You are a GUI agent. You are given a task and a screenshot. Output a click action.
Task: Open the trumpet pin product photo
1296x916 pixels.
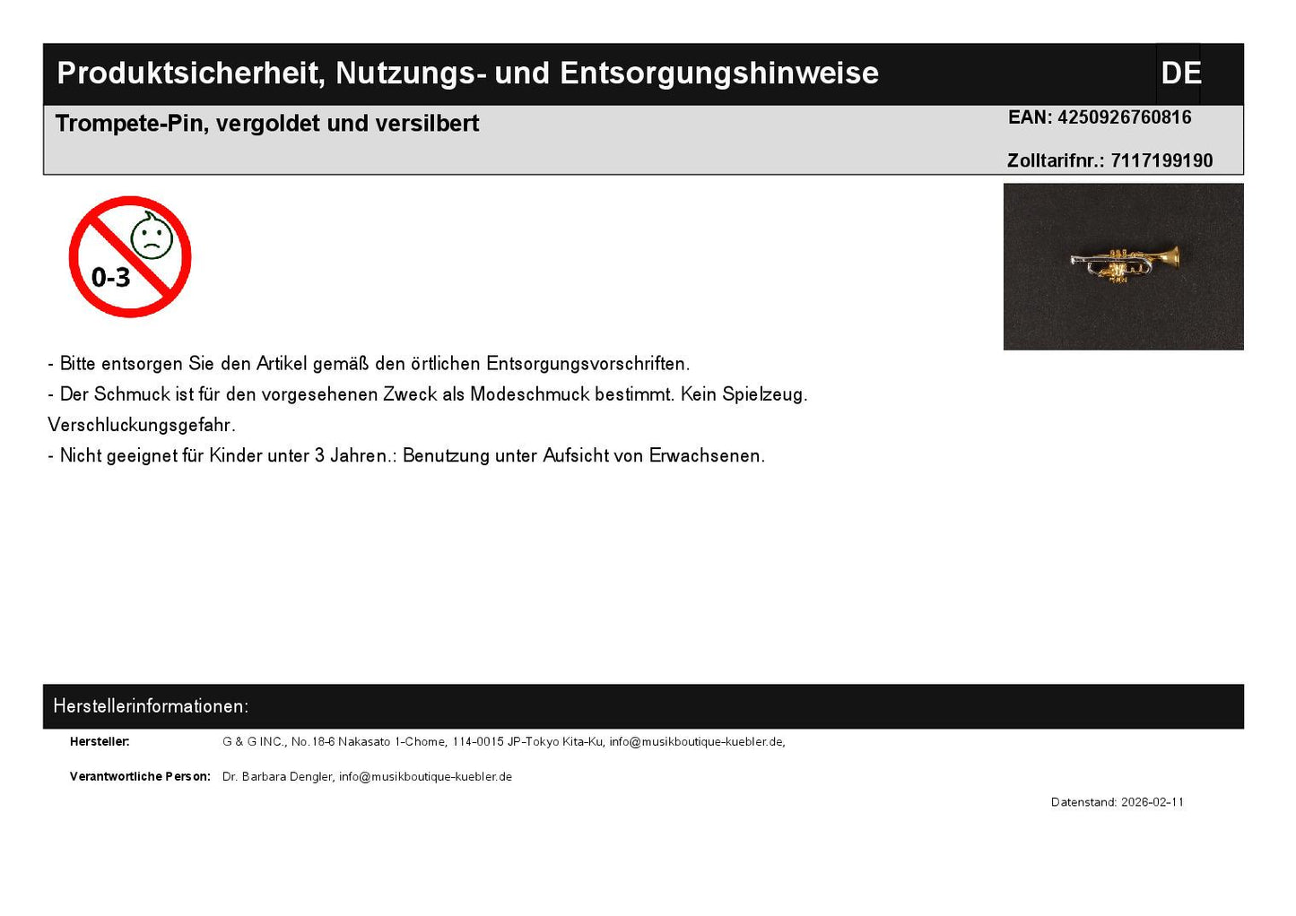(x=1122, y=266)
